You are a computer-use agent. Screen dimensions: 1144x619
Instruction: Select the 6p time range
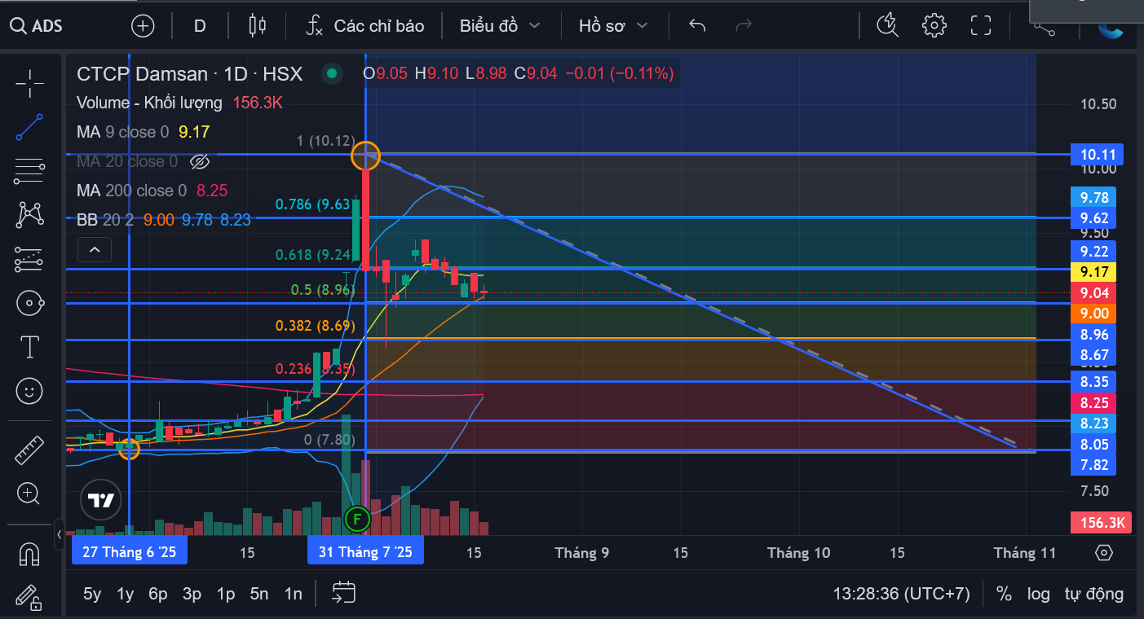[x=158, y=594]
